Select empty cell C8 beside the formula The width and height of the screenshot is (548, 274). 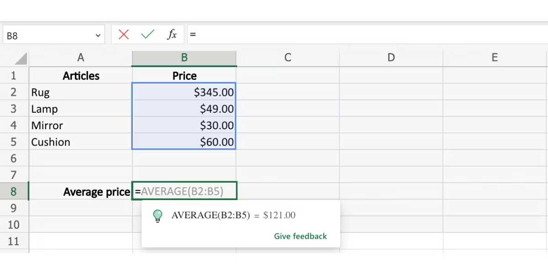click(288, 192)
